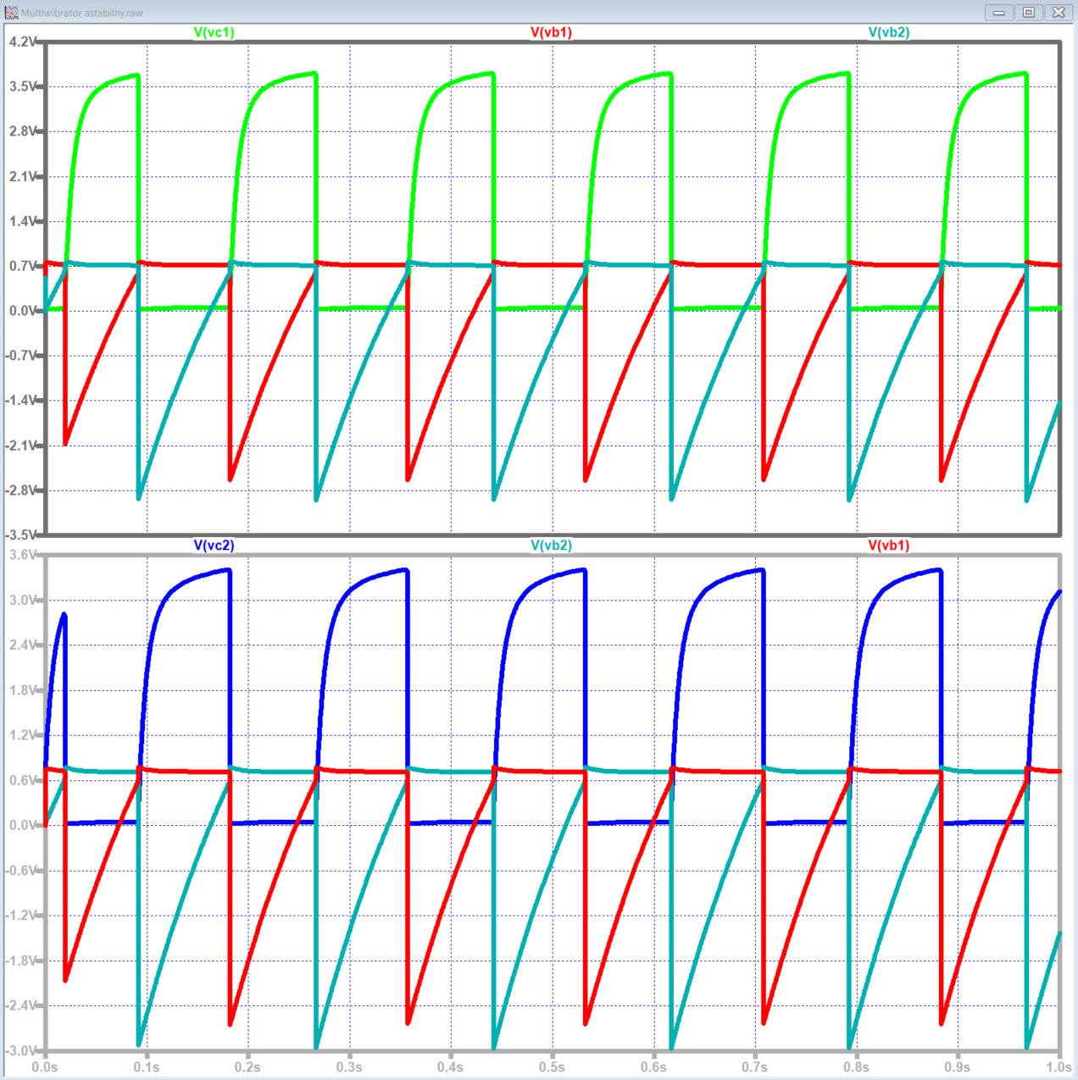Click the 2.4V axis tick label
1078x1080 pixels.
(23, 645)
